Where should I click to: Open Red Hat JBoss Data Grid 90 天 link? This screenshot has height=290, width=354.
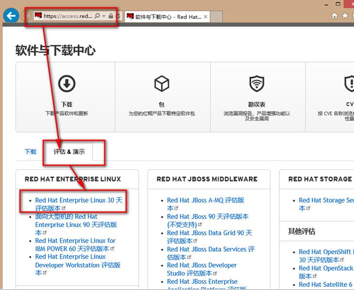pyautogui.click(x=209, y=237)
